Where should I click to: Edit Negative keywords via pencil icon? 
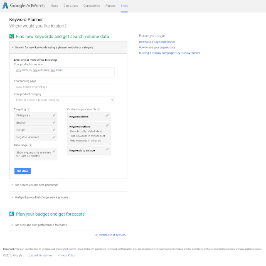[x=54, y=137]
